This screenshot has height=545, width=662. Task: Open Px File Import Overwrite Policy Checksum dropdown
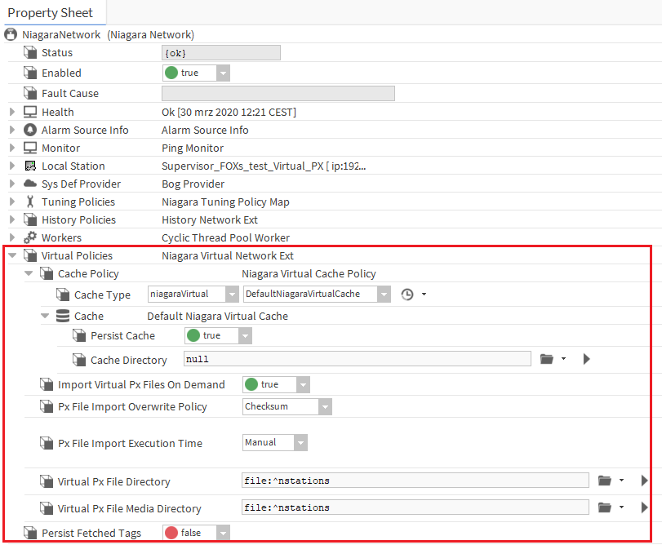coord(325,406)
